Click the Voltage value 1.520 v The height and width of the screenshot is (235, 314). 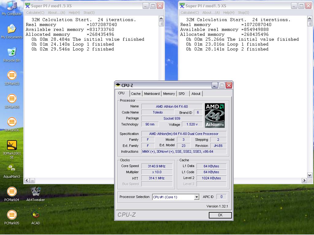point(192,124)
